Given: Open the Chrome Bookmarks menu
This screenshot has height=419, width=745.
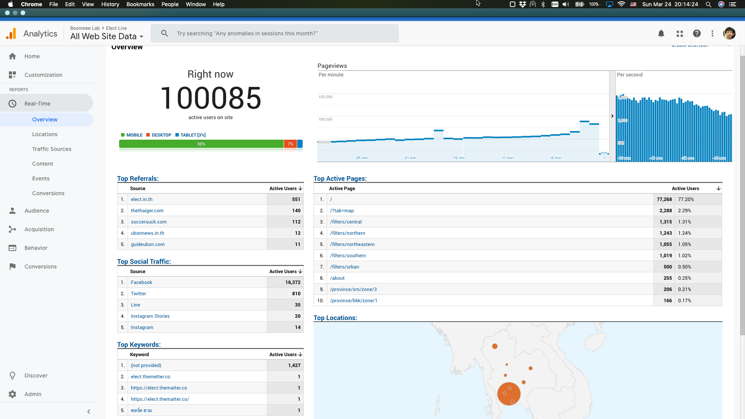Looking at the screenshot, I should (140, 4).
